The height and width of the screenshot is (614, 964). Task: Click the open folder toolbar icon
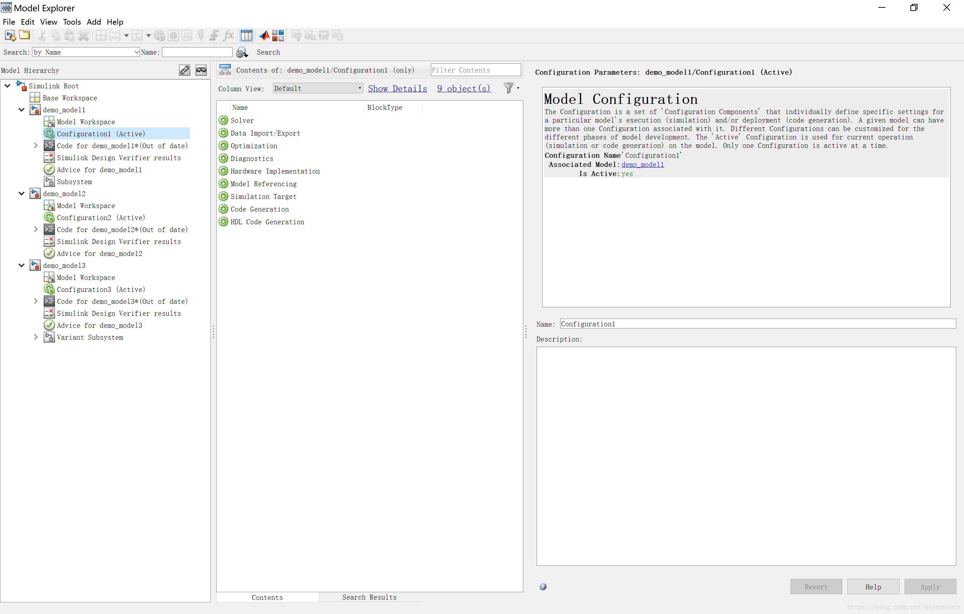tap(24, 35)
